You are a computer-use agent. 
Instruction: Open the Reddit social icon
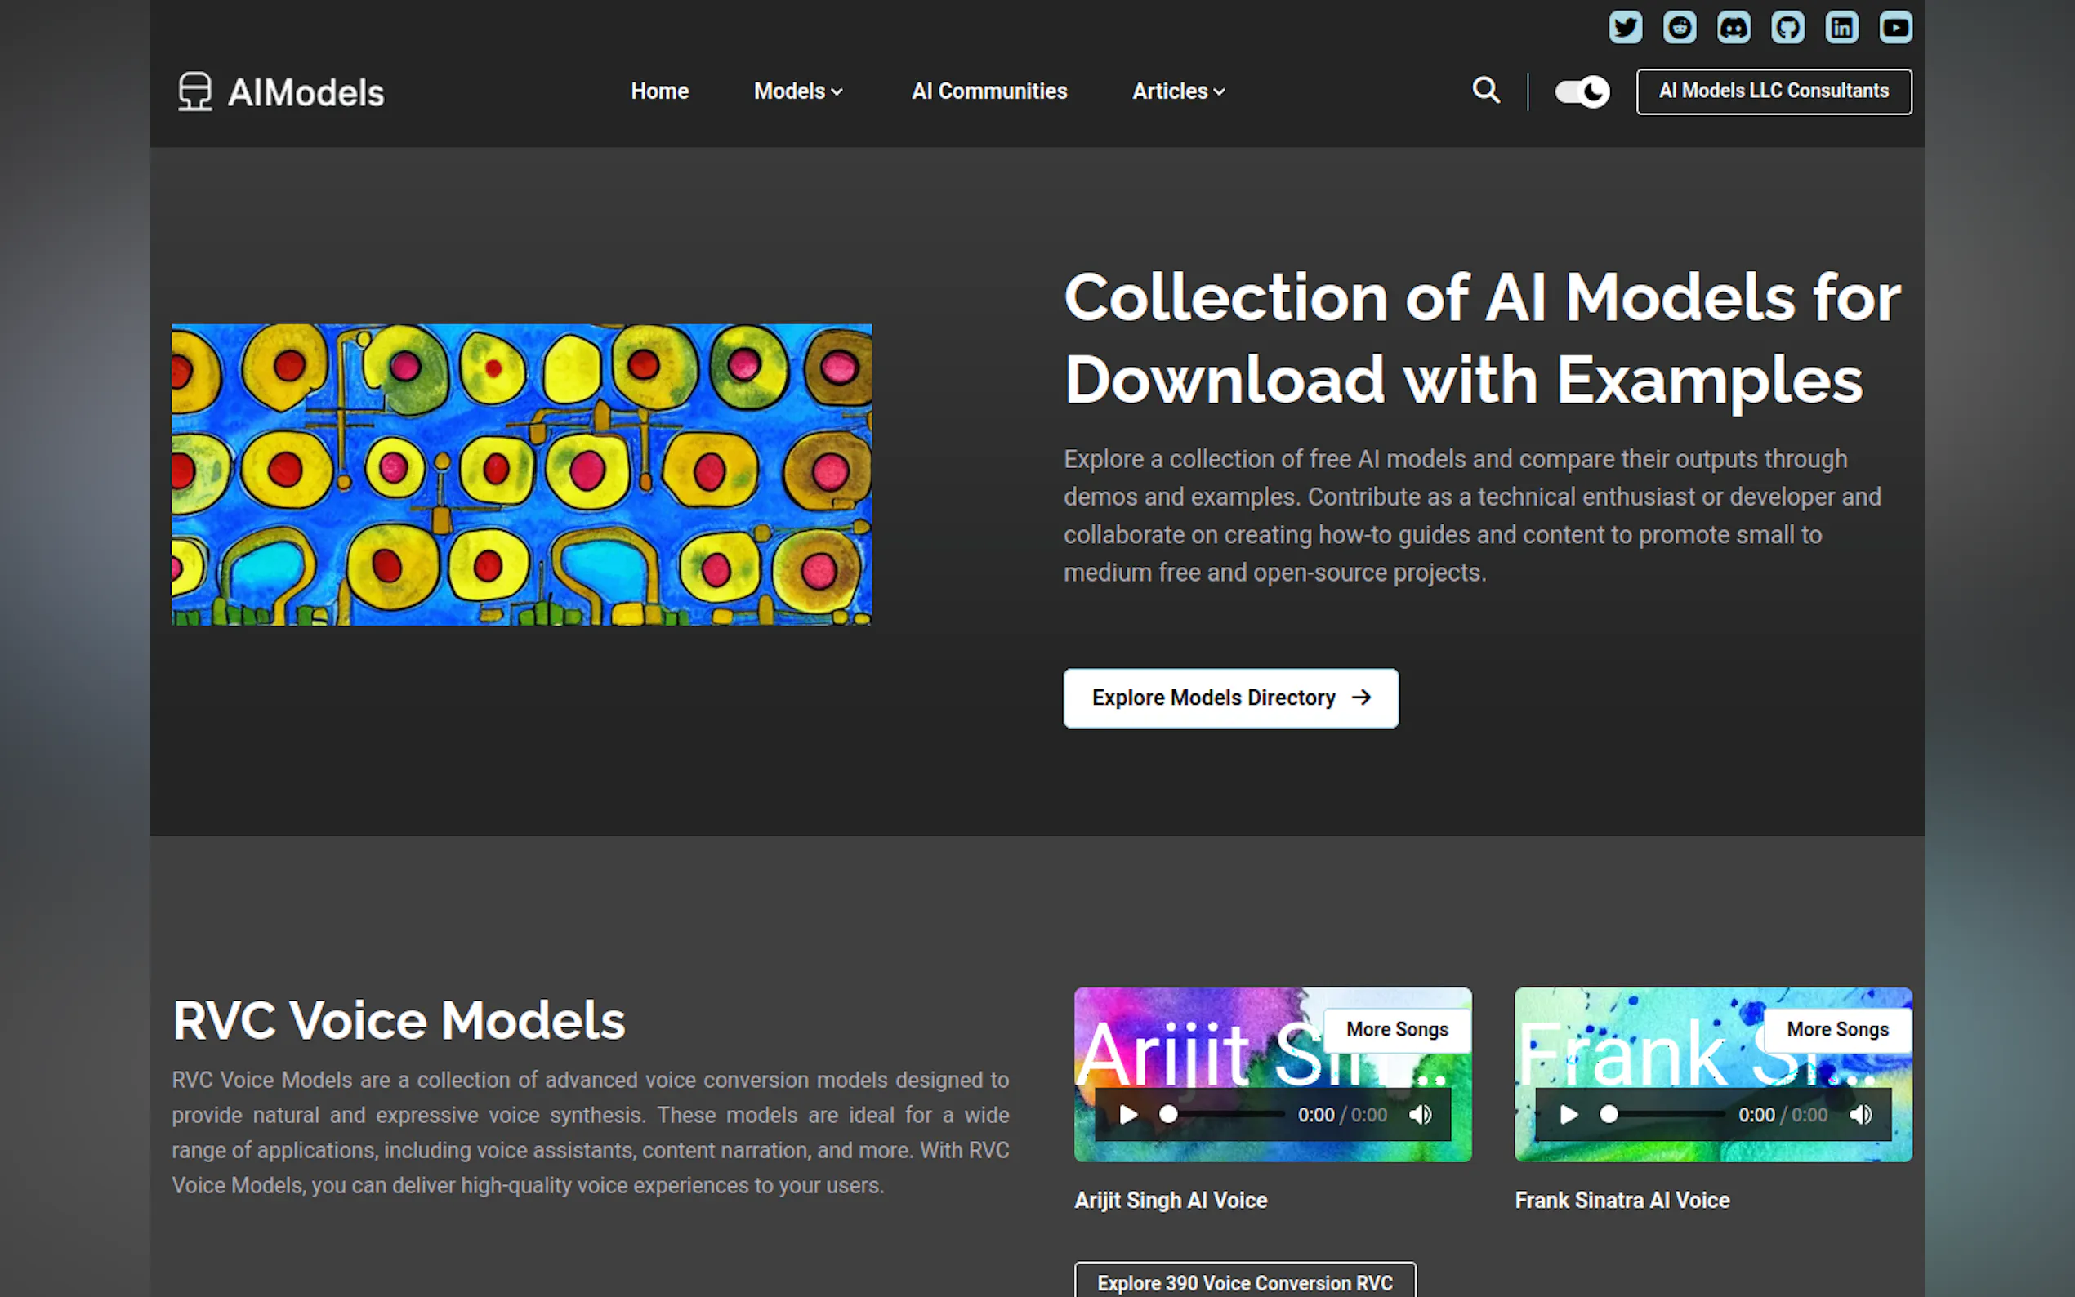[x=1679, y=28]
